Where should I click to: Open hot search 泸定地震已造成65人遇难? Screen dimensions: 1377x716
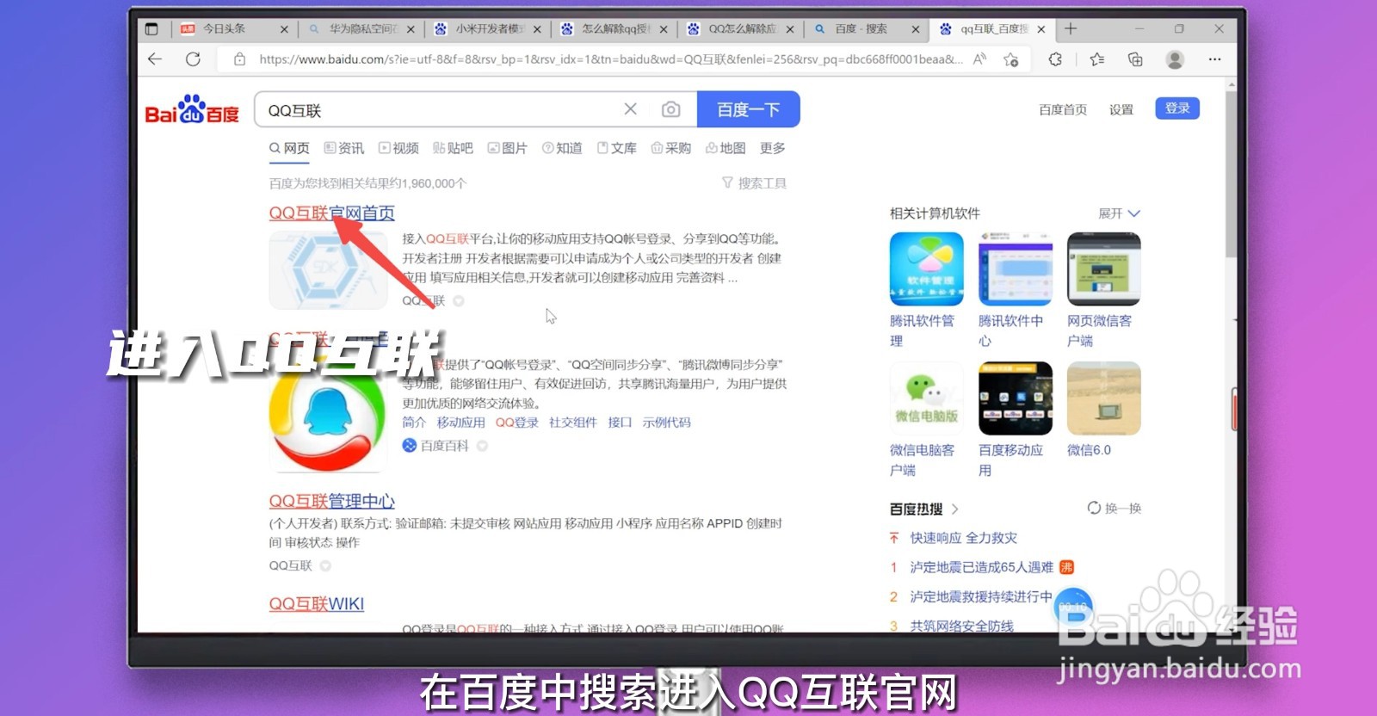pos(981,567)
